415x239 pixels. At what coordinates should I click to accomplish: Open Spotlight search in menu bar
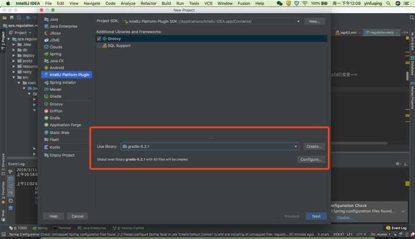(x=388, y=3)
